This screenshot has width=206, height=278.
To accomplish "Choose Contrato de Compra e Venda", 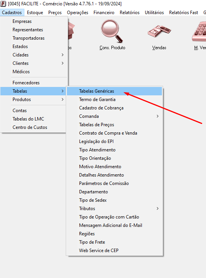I will coord(114,133).
